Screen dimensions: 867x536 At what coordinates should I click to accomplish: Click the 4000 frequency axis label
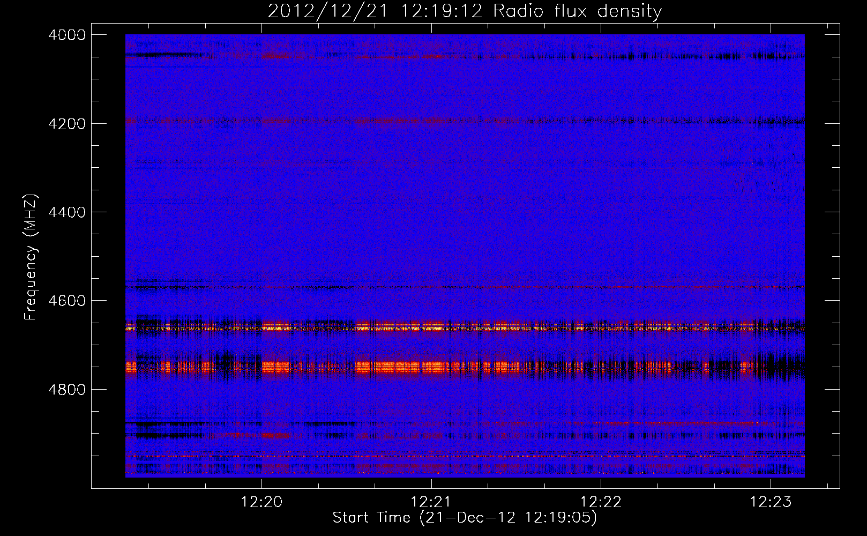tap(67, 35)
